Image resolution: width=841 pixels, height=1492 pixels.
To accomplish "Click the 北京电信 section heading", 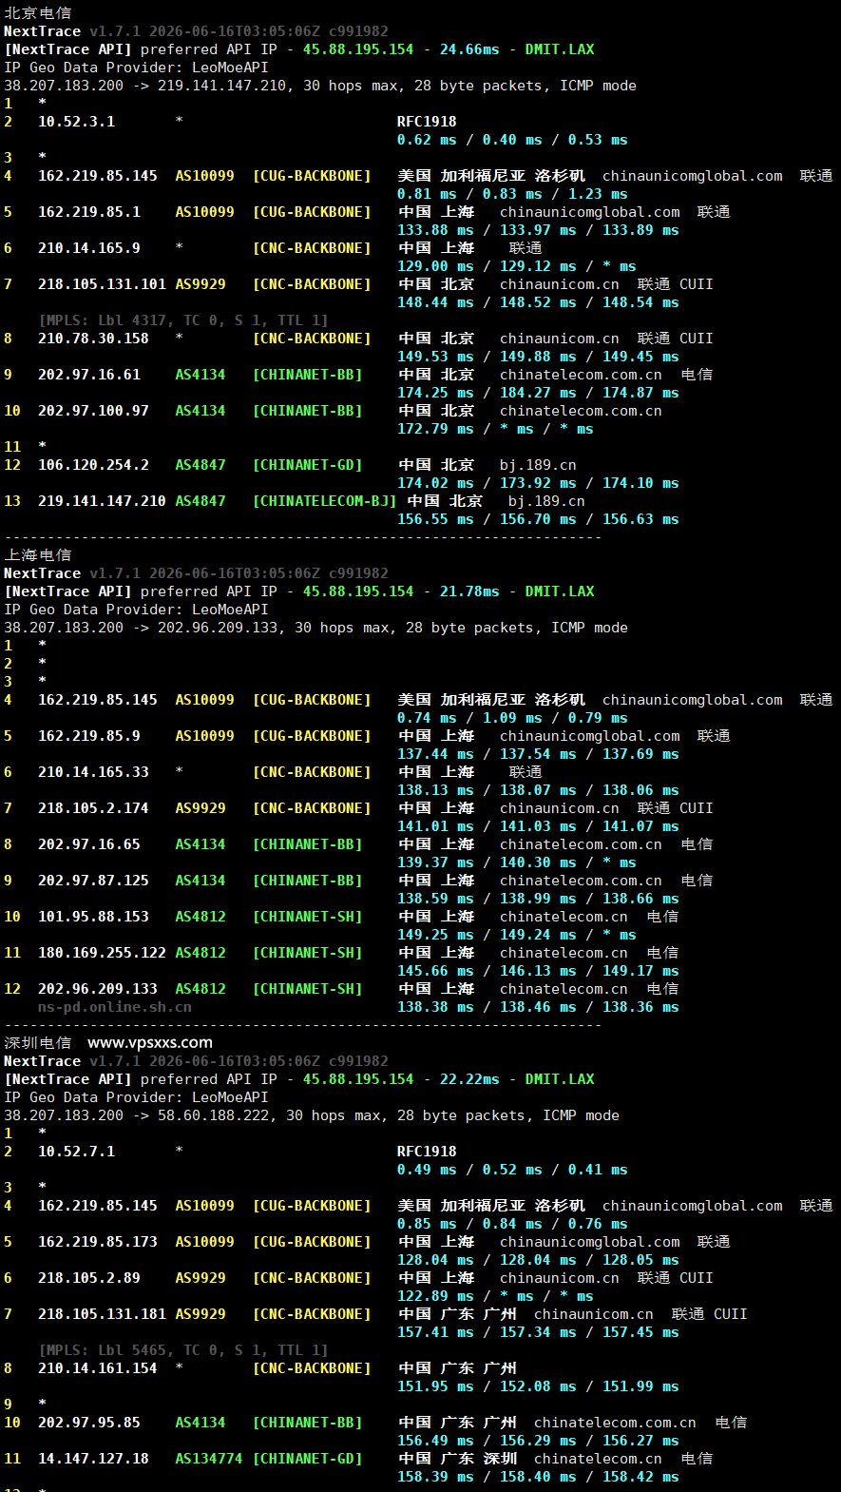I will pos(38,13).
